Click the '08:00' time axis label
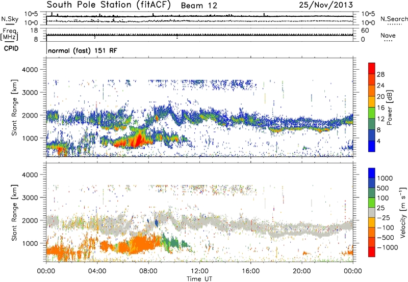The height and width of the screenshot is (282, 408). point(148,271)
